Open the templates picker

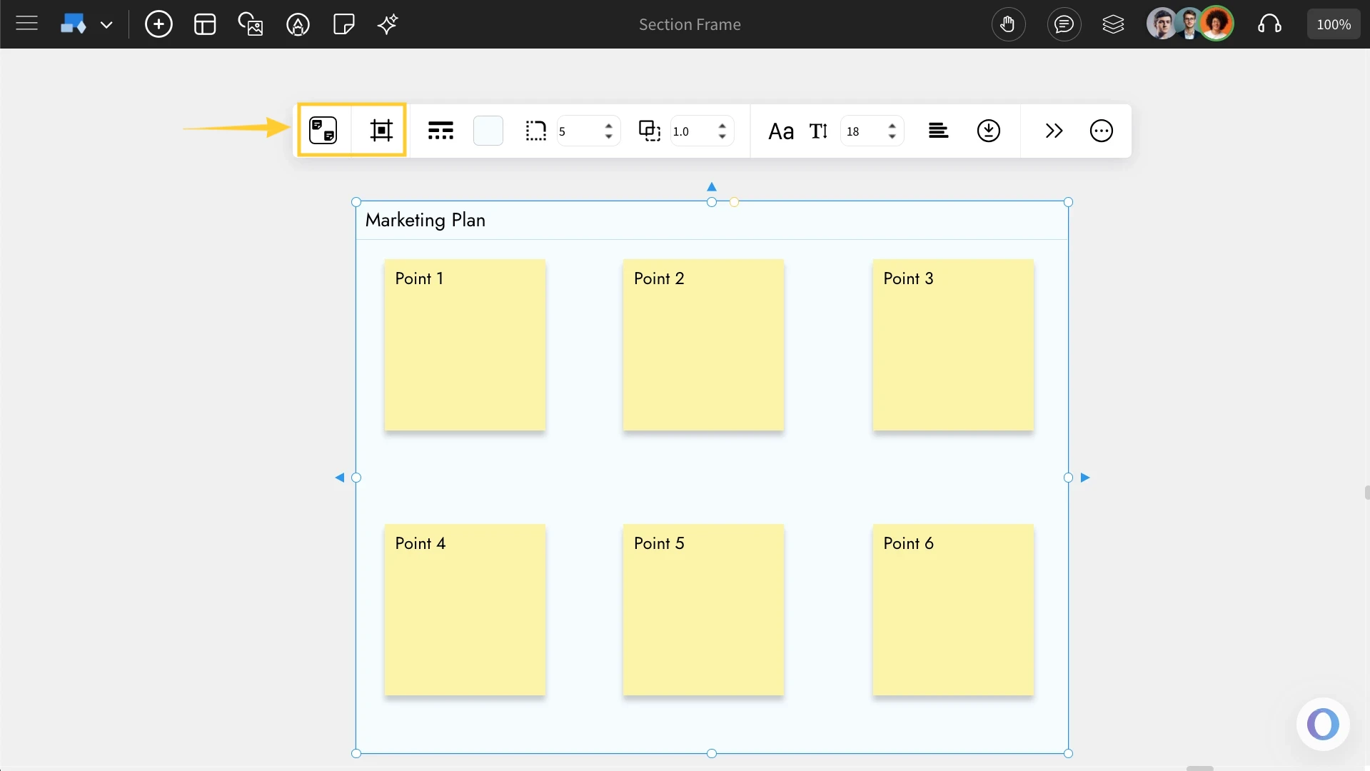click(204, 24)
